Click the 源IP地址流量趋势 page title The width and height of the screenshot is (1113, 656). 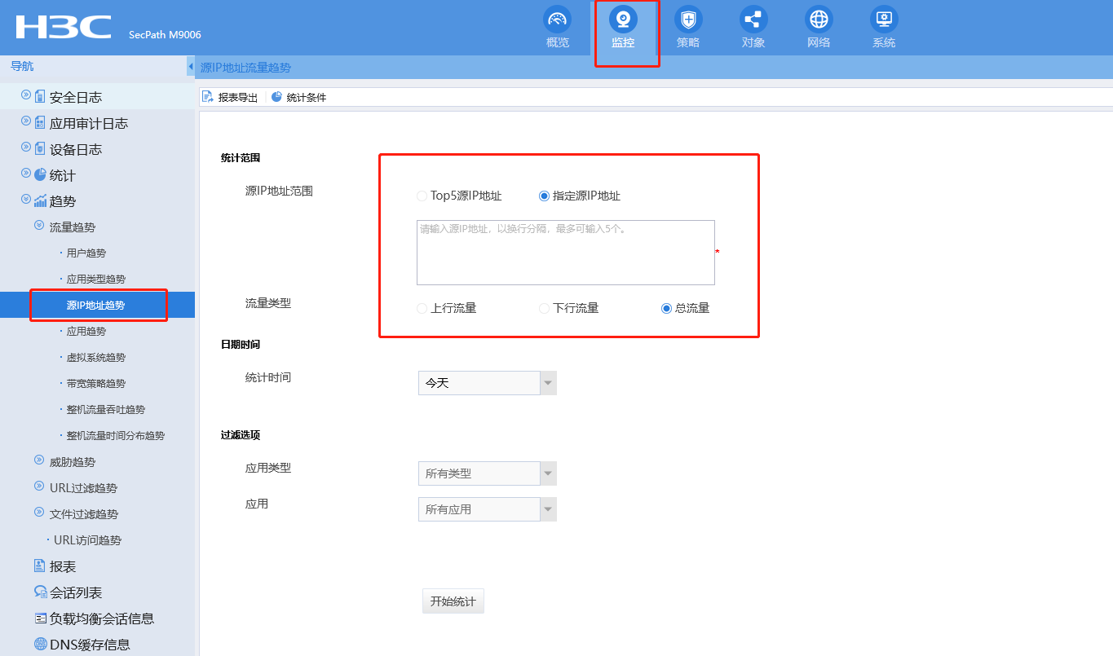(x=245, y=68)
